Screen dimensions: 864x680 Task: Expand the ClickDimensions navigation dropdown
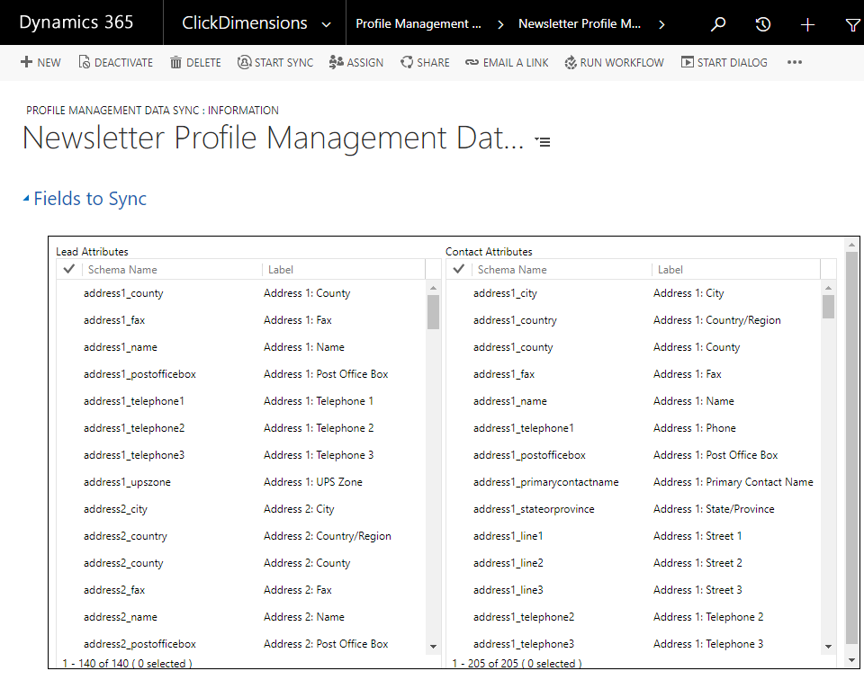[326, 25]
